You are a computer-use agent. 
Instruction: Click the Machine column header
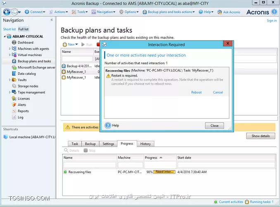(x=131, y=158)
